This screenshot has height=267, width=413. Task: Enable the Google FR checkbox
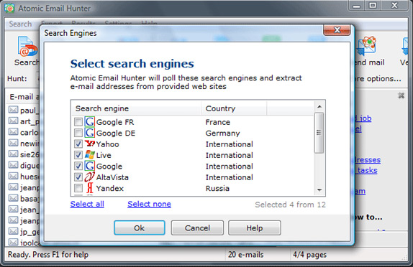pyautogui.click(x=78, y=122)
